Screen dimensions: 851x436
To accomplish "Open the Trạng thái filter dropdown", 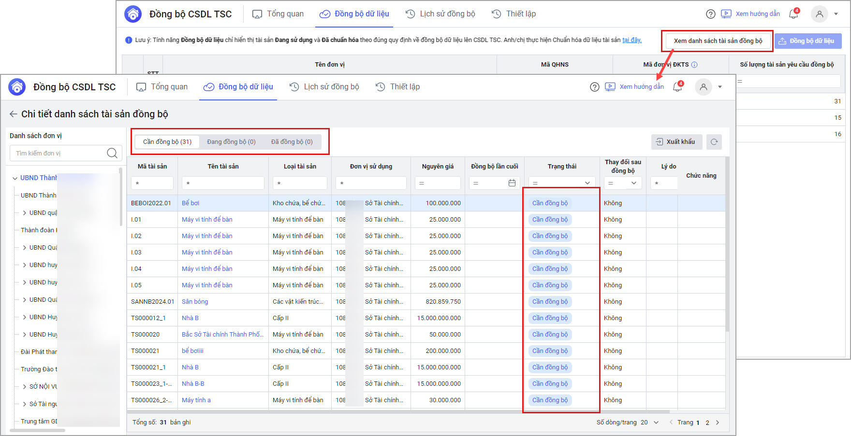I will click(587, 183).
